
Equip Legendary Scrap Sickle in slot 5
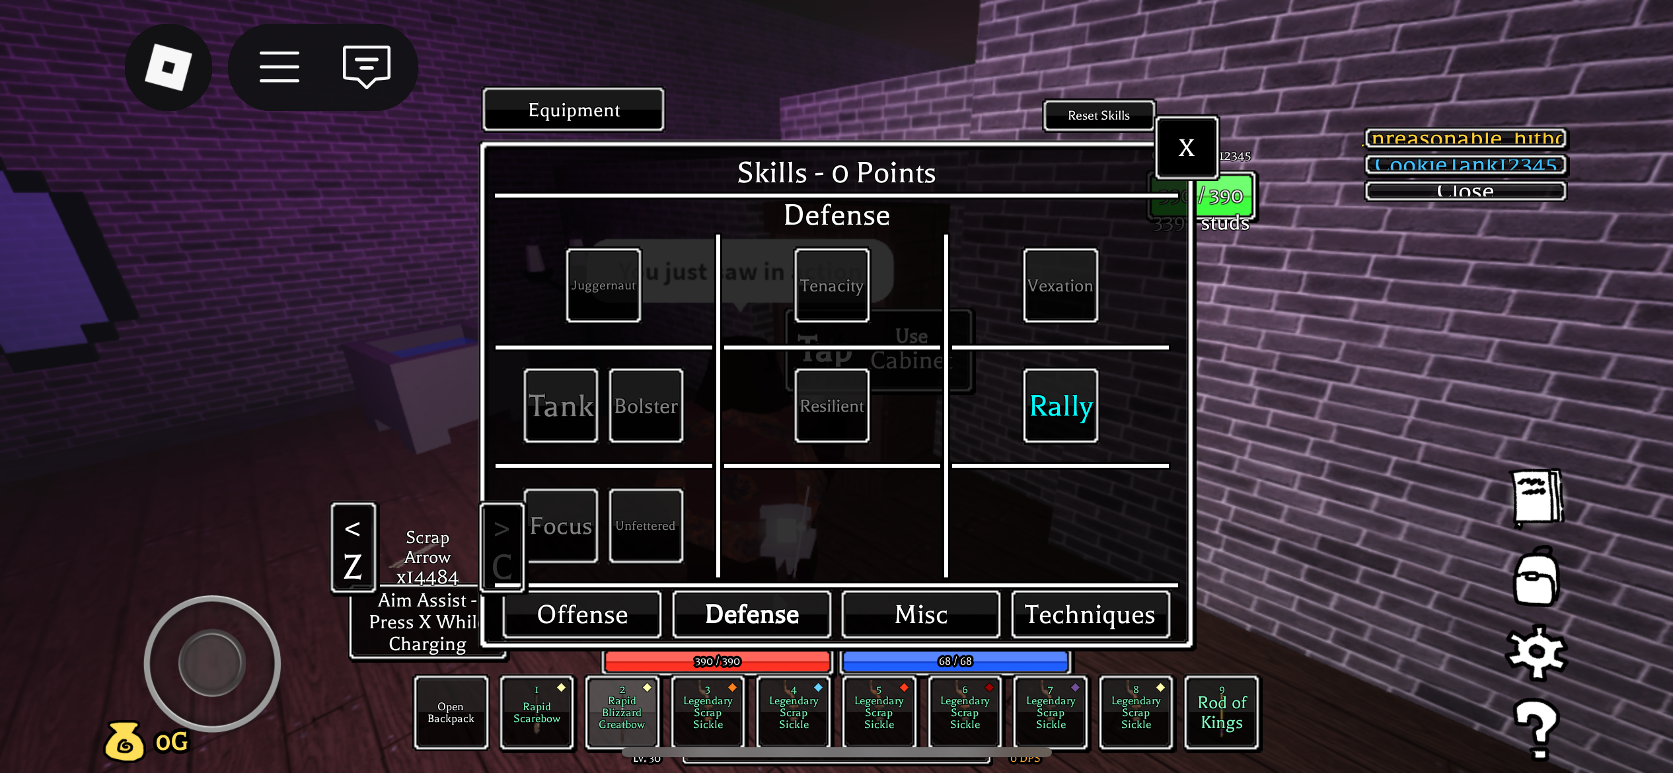pos(879,712)
